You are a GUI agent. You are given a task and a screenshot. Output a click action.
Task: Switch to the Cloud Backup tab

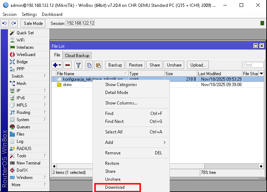77,56
